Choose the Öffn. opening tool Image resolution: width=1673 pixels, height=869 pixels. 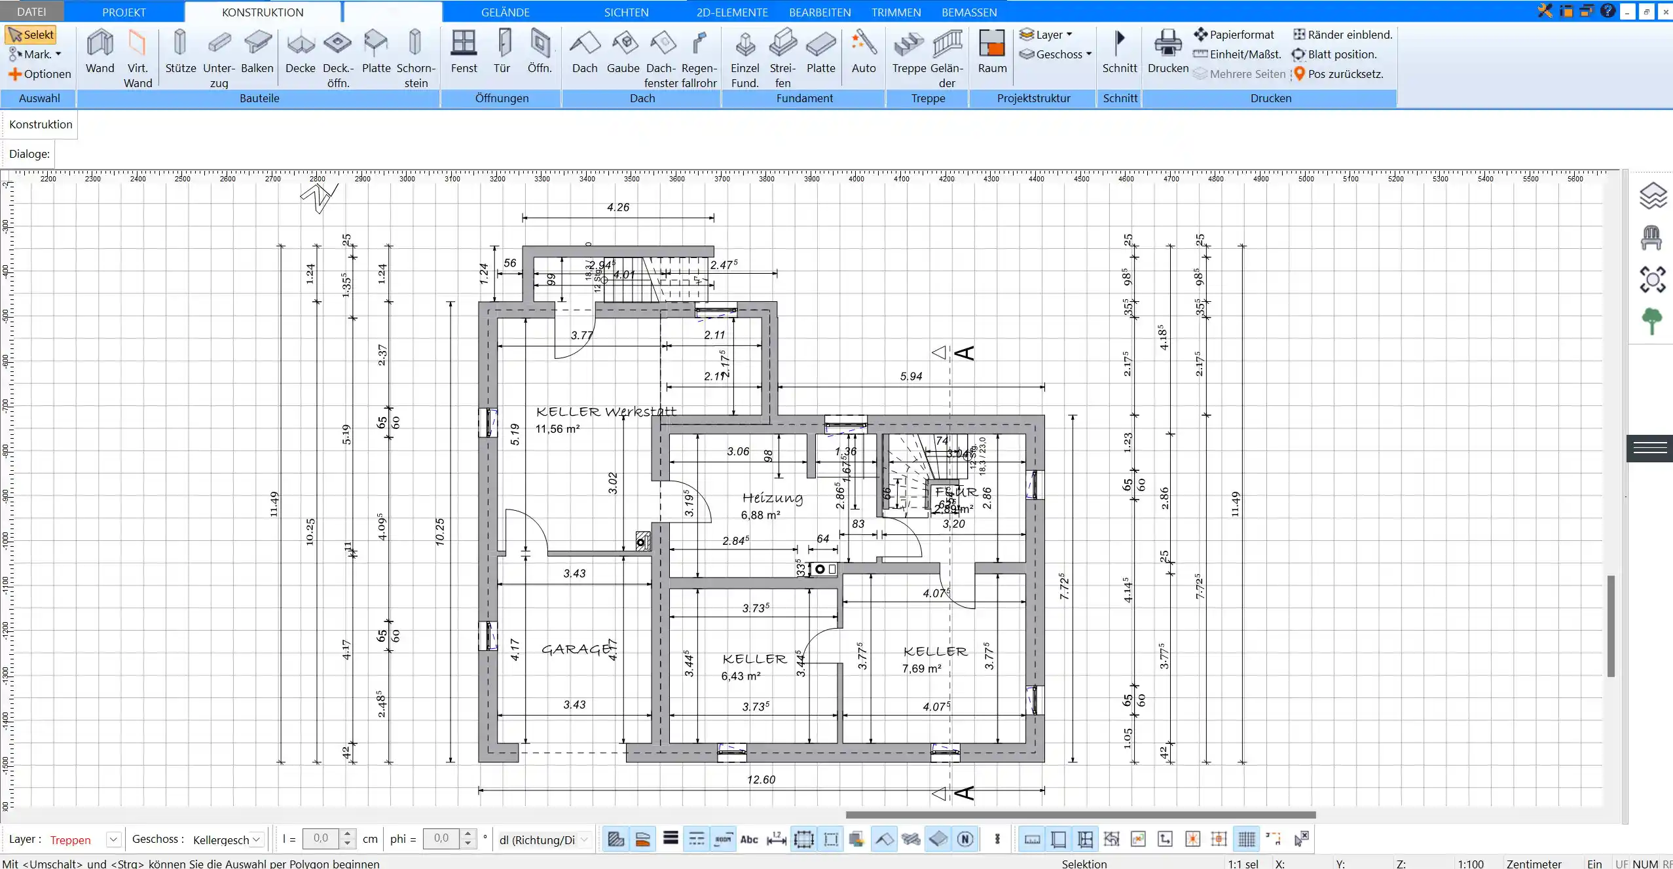click(540, 52)
